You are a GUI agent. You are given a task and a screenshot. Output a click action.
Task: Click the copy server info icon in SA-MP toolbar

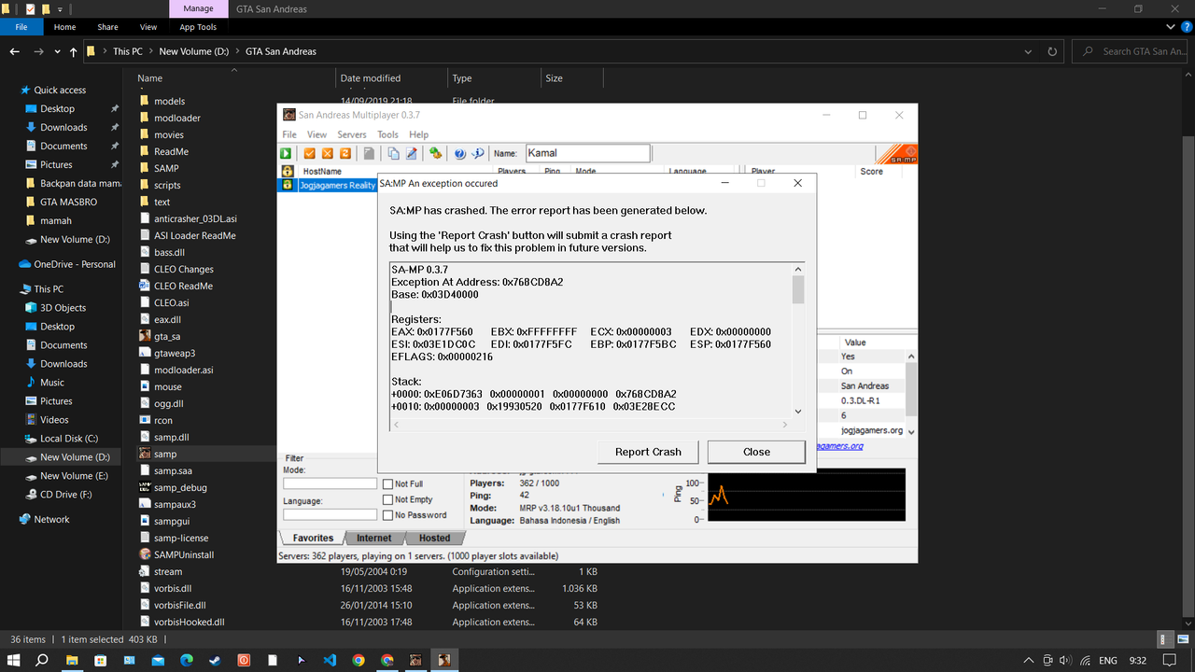coord(393,153)
